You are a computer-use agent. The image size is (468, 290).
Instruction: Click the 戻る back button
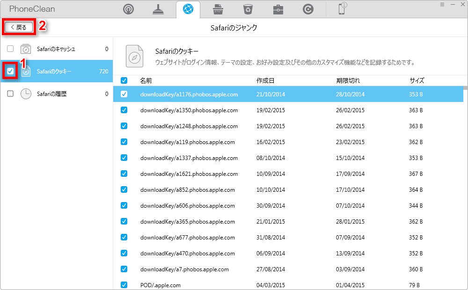pyautogui.click(x=19, y=27)
